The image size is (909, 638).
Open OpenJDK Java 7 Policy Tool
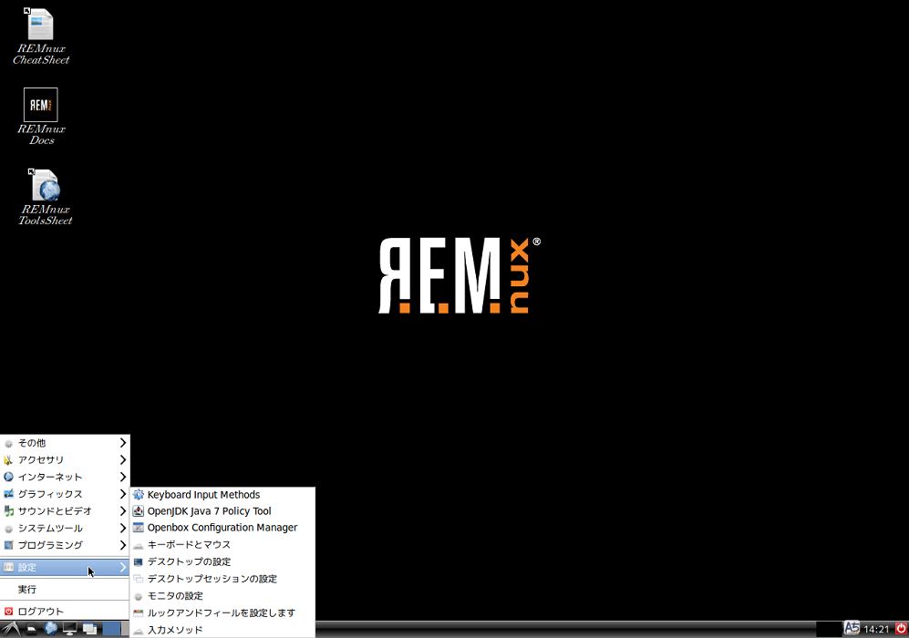[x=222, y=511]
